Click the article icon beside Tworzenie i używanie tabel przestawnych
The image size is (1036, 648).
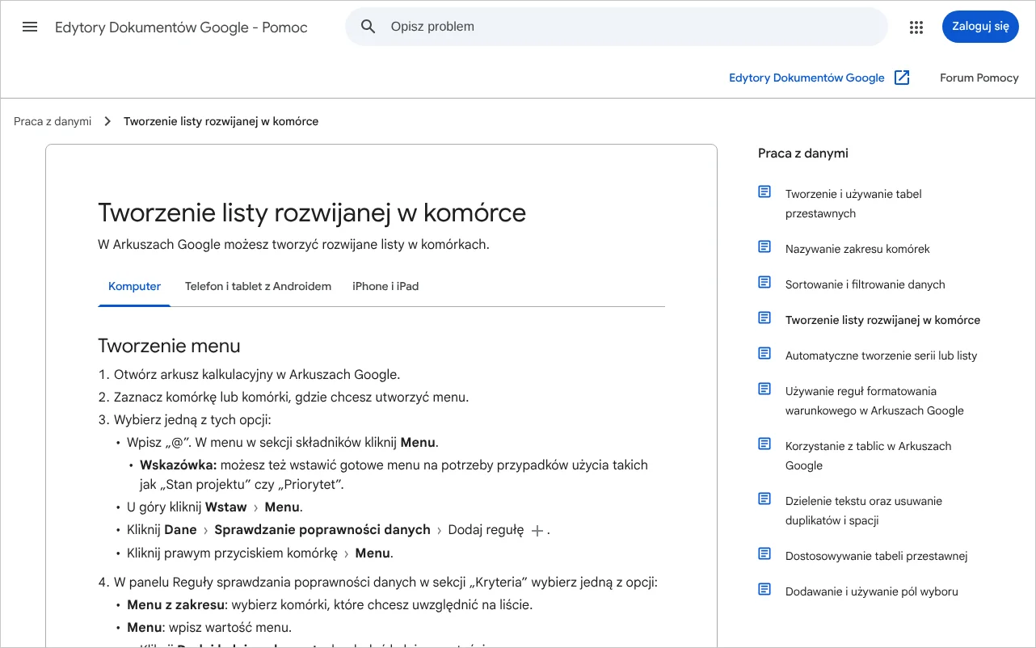point(764,191)
